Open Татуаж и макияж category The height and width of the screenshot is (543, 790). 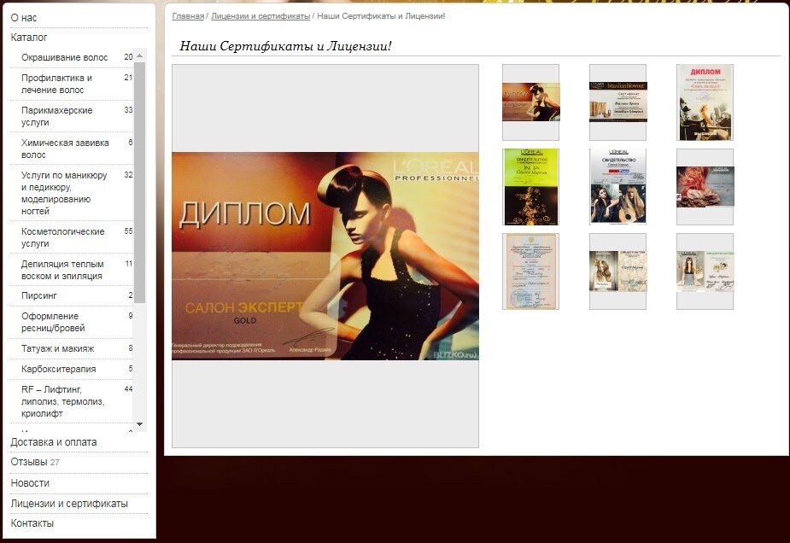point(57,348)
